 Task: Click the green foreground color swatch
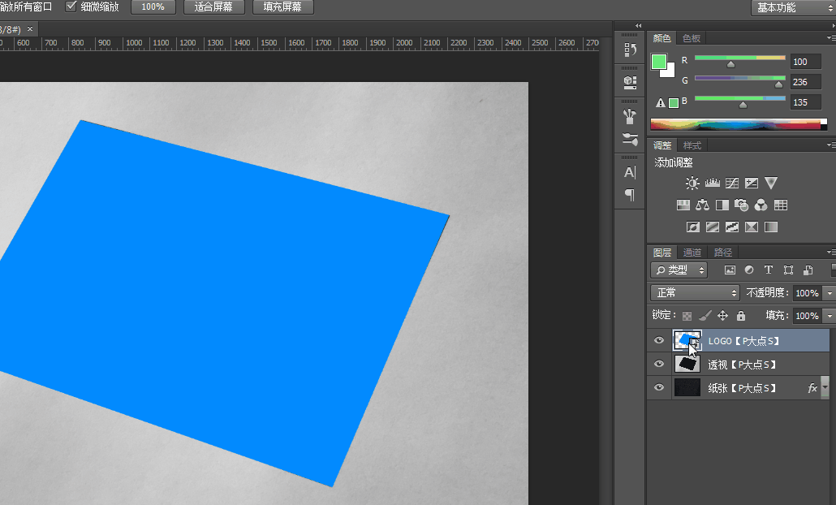658,62
